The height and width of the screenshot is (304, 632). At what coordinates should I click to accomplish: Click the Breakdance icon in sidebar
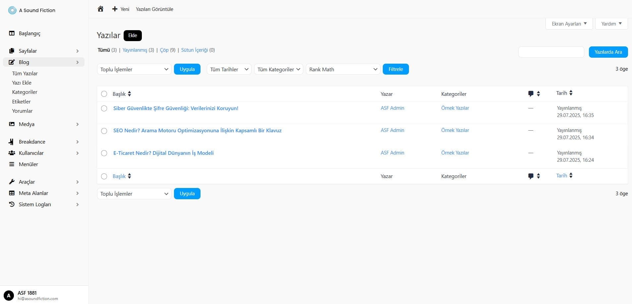[12, 142]
